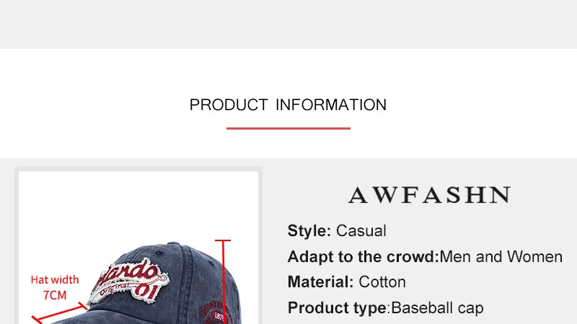Click the red vertical height marker

[223, 282]
